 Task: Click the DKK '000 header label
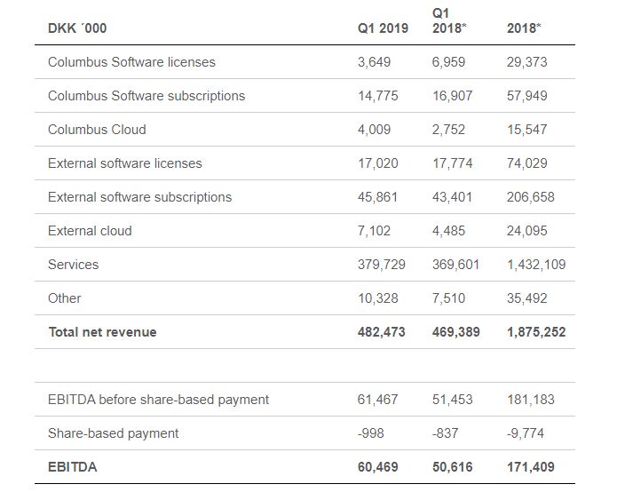click(x=77, y=28)
